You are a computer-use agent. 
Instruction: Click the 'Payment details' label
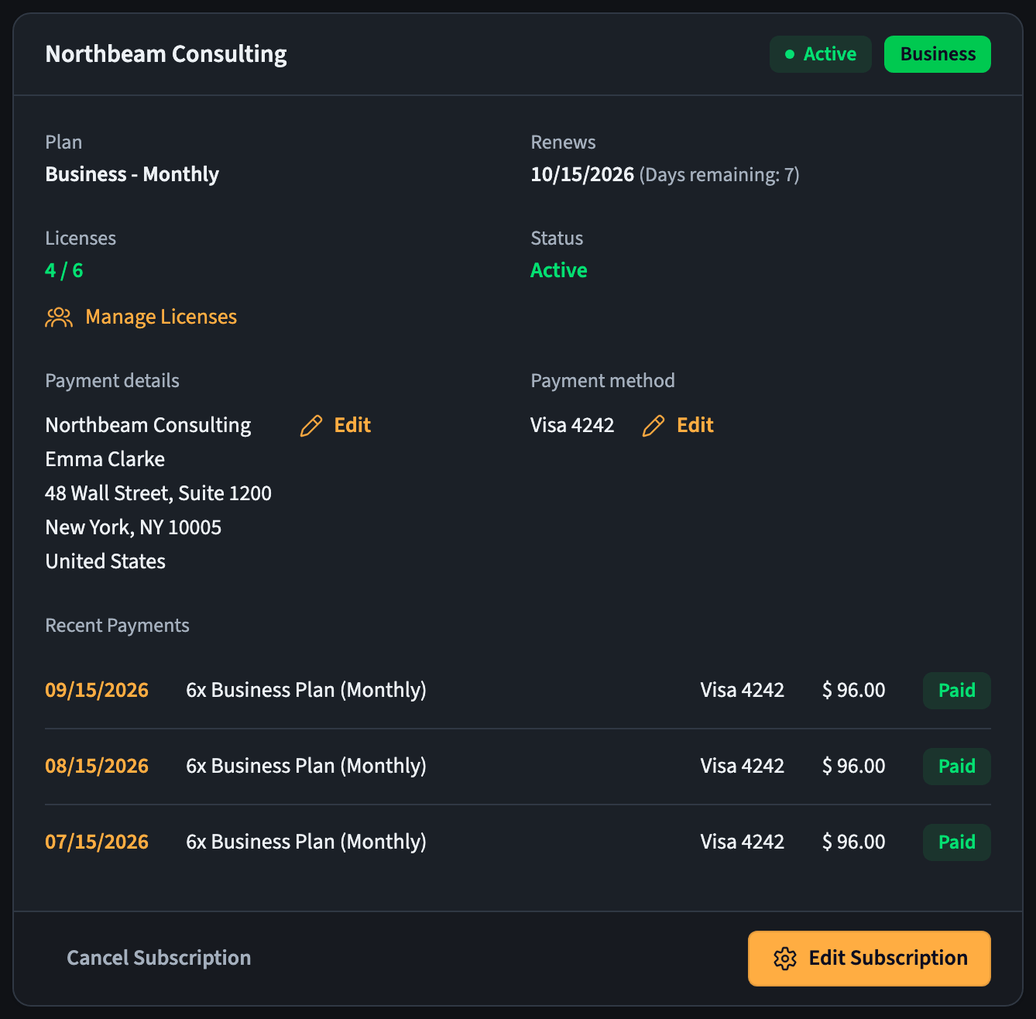[x=112, y=380]
